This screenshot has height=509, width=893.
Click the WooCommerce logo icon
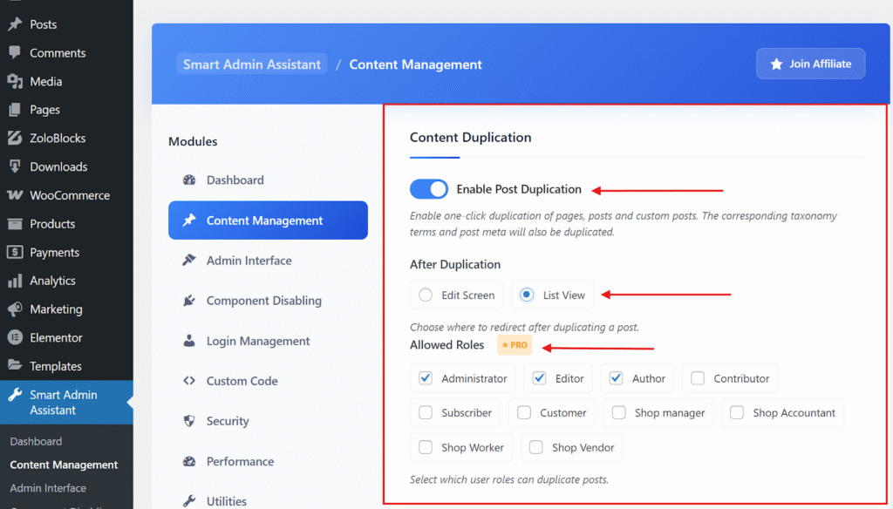(x=15, y=195)
